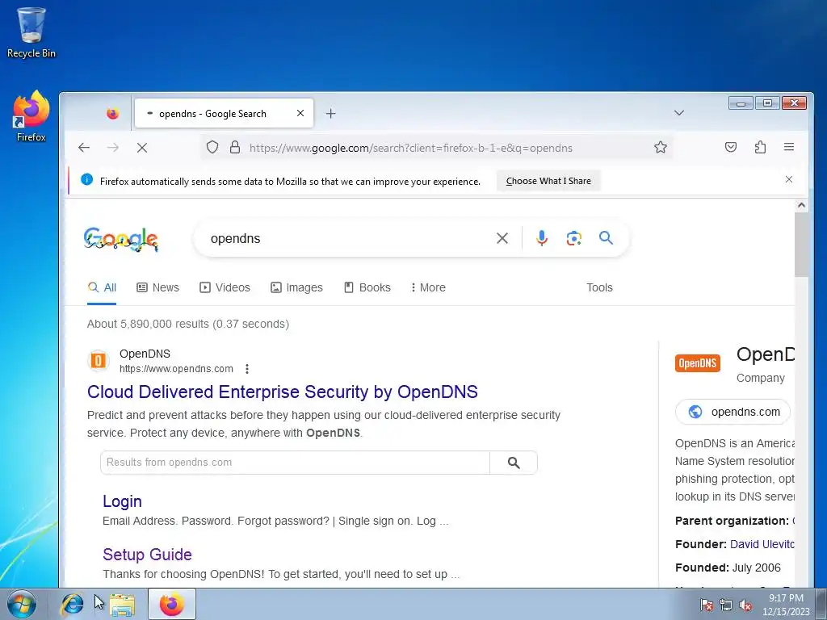Open the muted volume tray icon

(x=745, y=605)
